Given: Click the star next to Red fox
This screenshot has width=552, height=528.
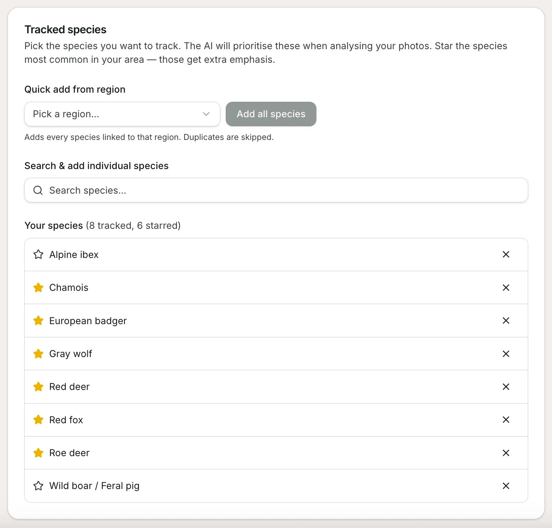Looking at the screenshot, I should [x=38, y=420].
